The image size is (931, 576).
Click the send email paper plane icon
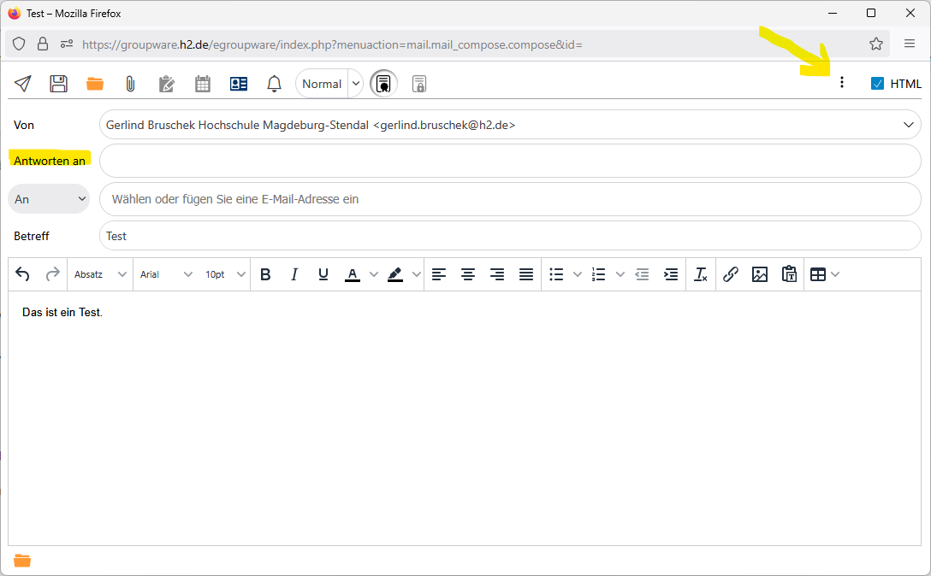(23, 84)
